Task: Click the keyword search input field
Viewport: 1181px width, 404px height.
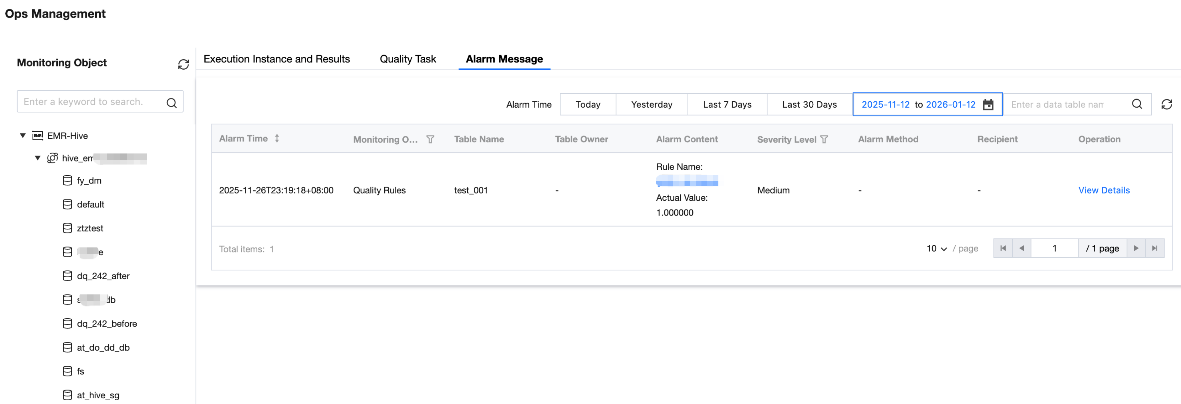Action: coord(87,102)
